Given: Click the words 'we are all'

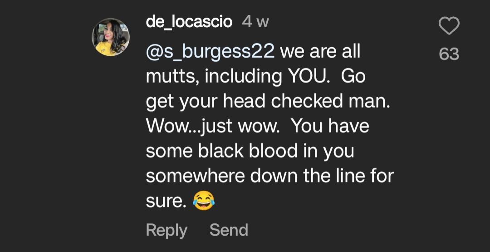Looking at the screenshot, I should click(x=320, y=51).
